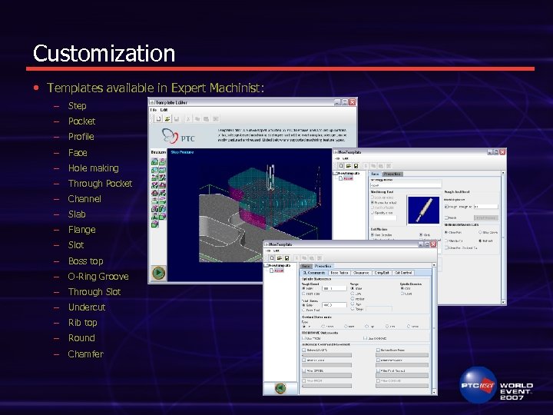Click New icon in upper NewTemplate window

(341, 165)
